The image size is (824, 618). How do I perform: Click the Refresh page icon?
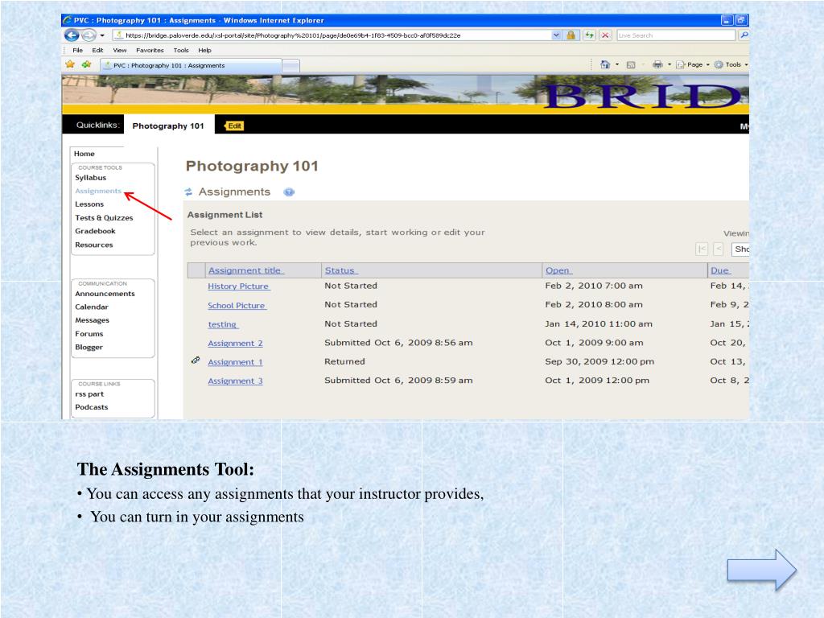pyautogui.click(x=590, y=35)
